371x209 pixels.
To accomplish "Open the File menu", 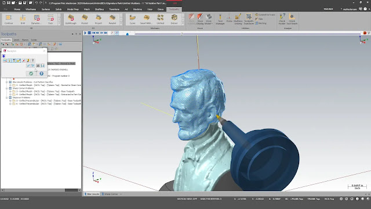I will pyautogui.click(x=5, y=9).
